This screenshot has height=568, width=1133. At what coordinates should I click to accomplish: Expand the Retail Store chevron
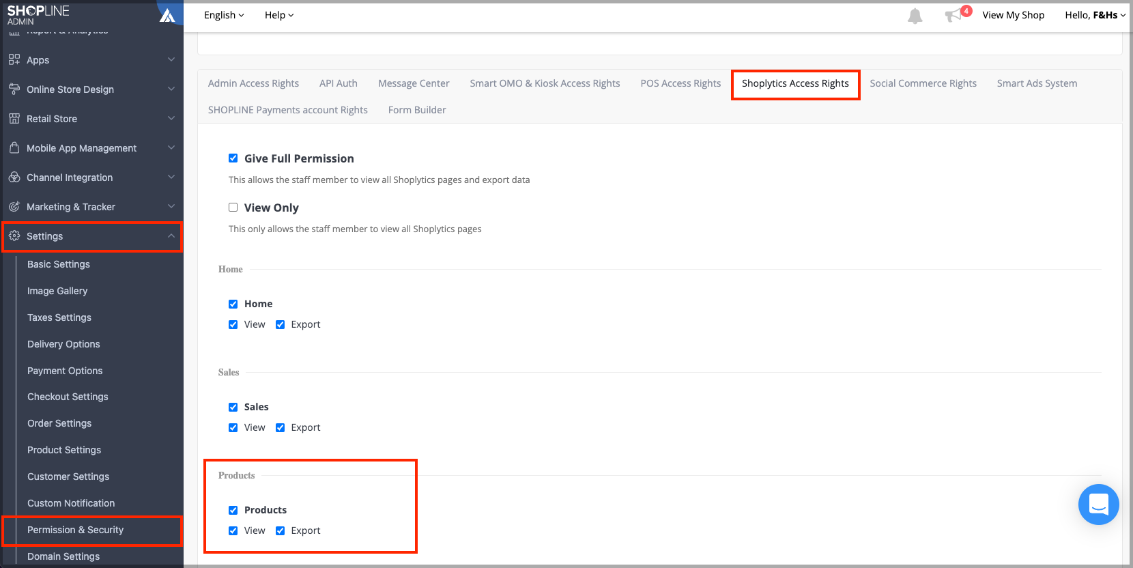(171, 118)
